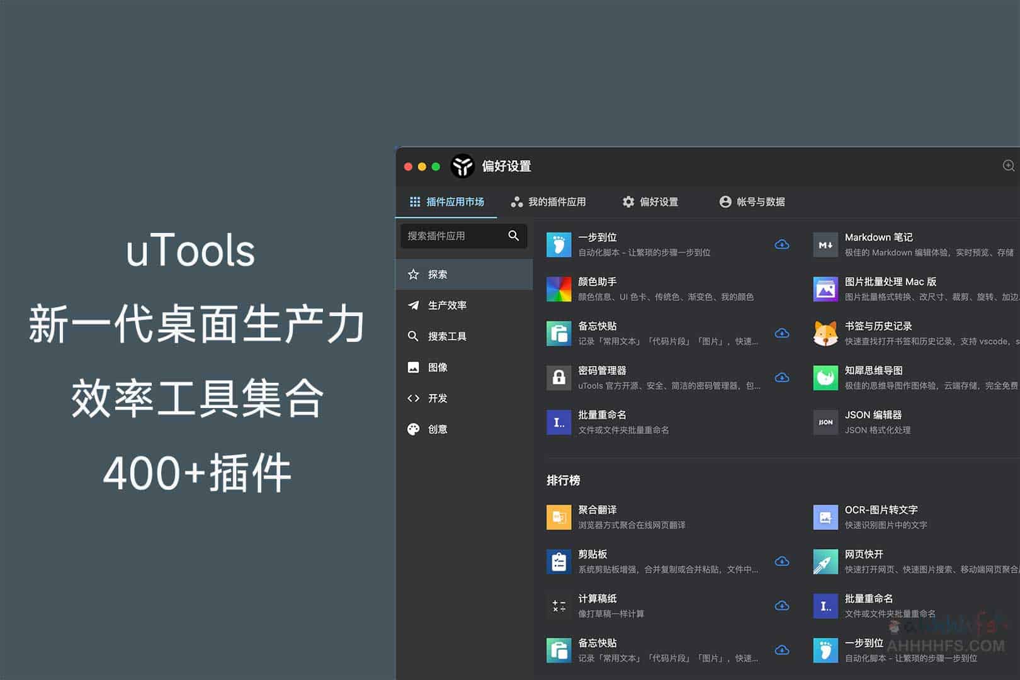The width and height of the screenshot is (1020, 680).
Task: Open the 计算稿纸 calculator icon
Action: 559,606
